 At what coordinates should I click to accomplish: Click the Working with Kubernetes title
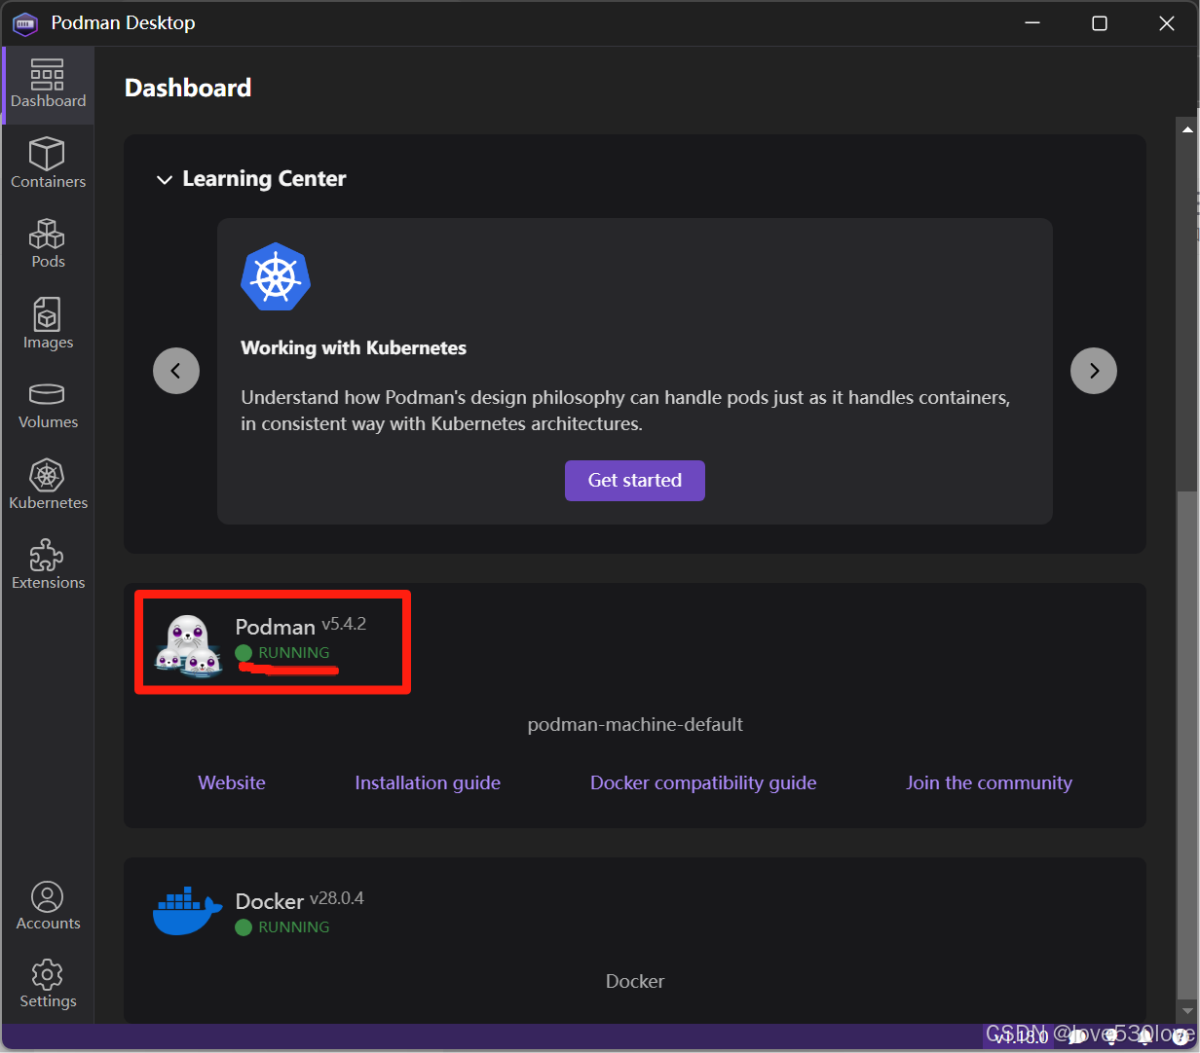pos(354,347)
